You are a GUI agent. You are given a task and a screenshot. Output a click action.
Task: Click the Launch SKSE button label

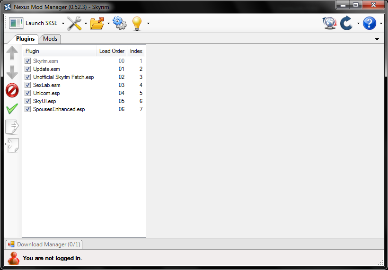tap(41, 23)
